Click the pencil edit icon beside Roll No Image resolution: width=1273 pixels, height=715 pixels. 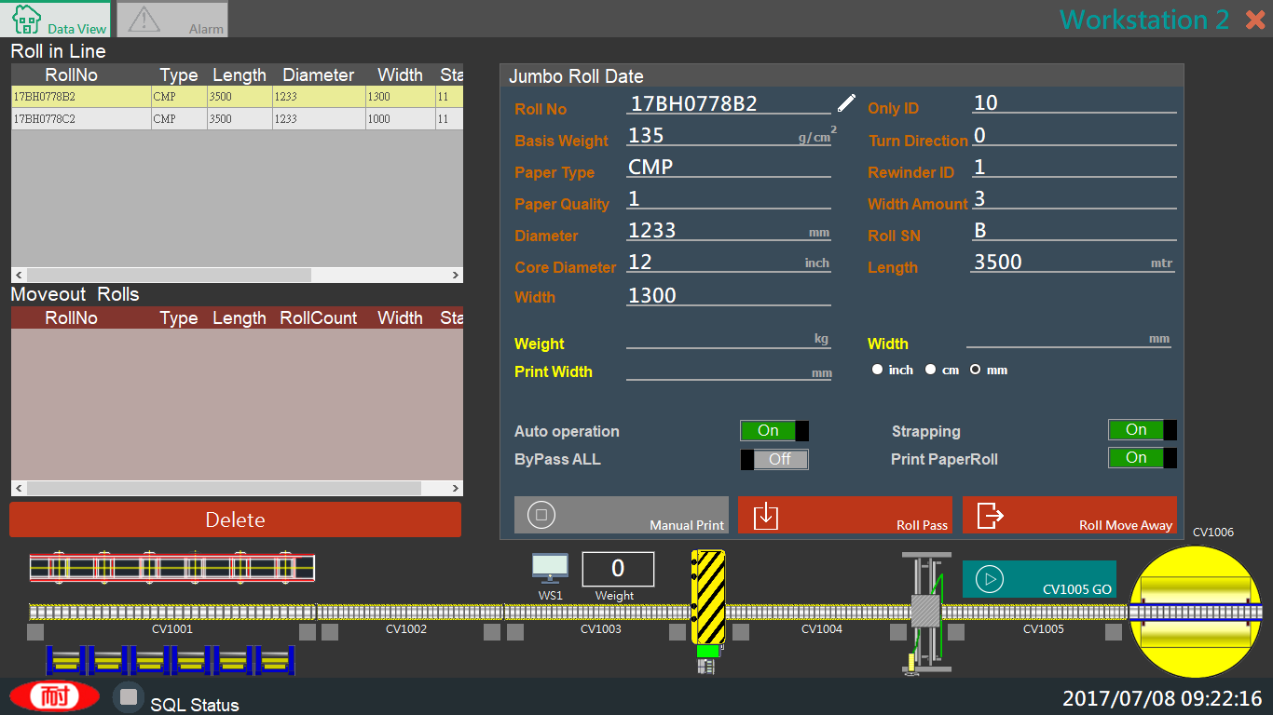click(845, 102)
